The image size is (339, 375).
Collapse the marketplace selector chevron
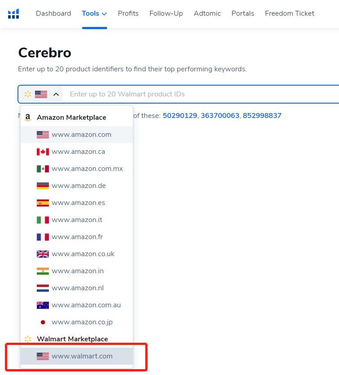pyautogui.click(x=56, y=94)
